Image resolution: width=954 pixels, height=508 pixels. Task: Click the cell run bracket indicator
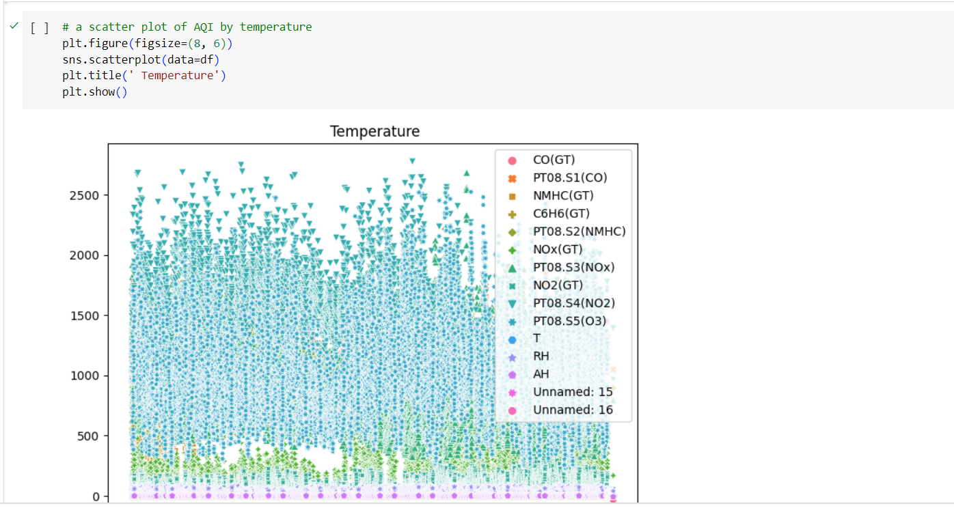[x=39, y=27]
